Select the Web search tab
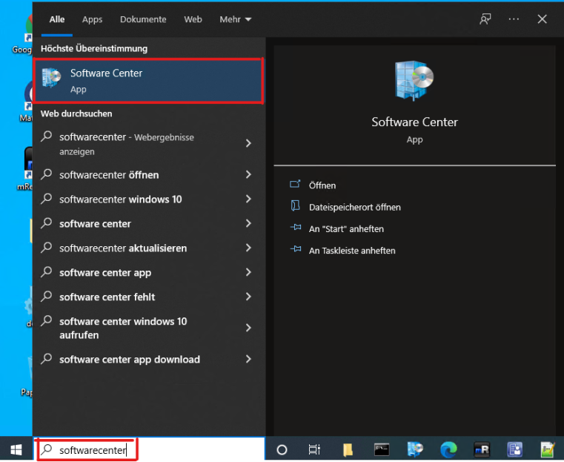 click(x=193, y=19)
